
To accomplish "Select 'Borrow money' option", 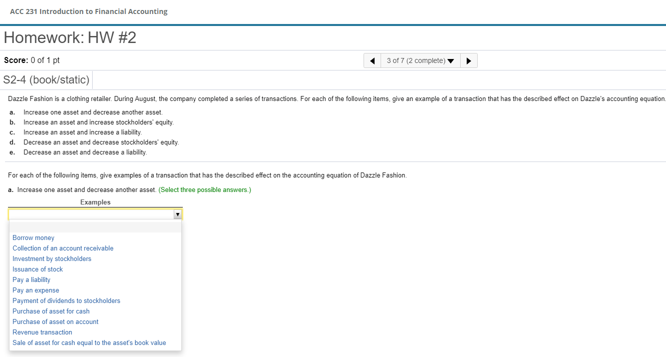I will pyautogui.click(x=34, y=238).
